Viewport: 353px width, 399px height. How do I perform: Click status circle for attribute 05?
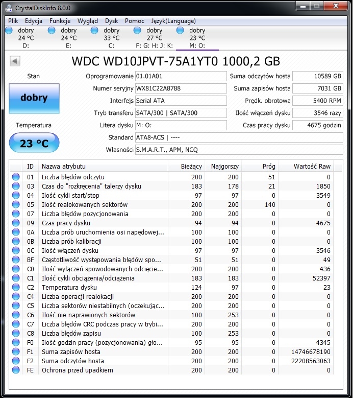[x=16, y=204]
